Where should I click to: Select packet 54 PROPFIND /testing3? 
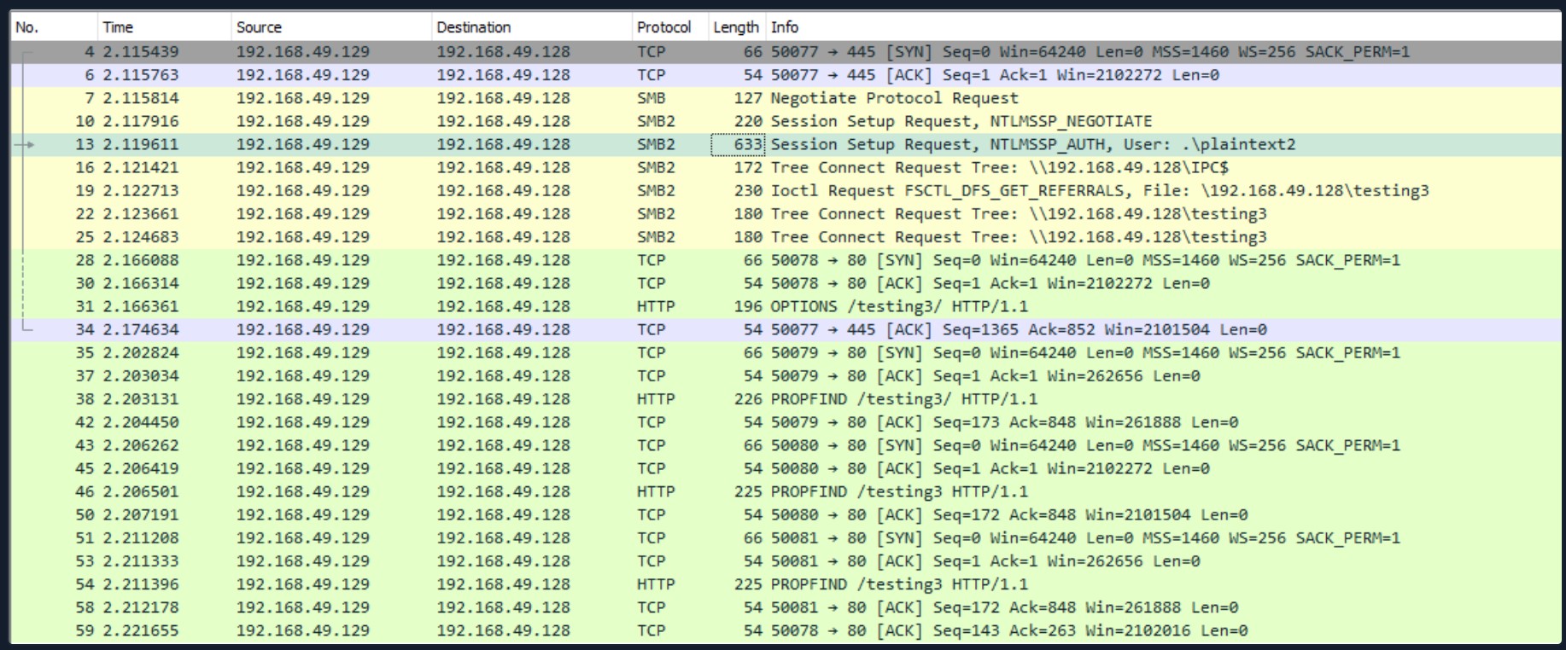[786, 583]
